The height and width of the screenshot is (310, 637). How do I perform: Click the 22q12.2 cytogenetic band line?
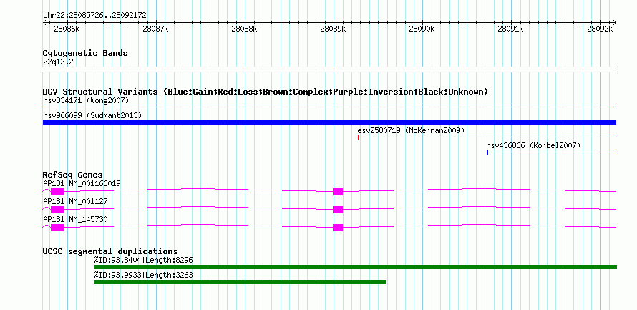click(330, 69)
